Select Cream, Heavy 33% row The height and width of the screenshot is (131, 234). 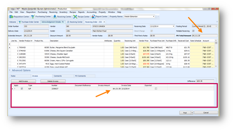[x=112, y=61]
